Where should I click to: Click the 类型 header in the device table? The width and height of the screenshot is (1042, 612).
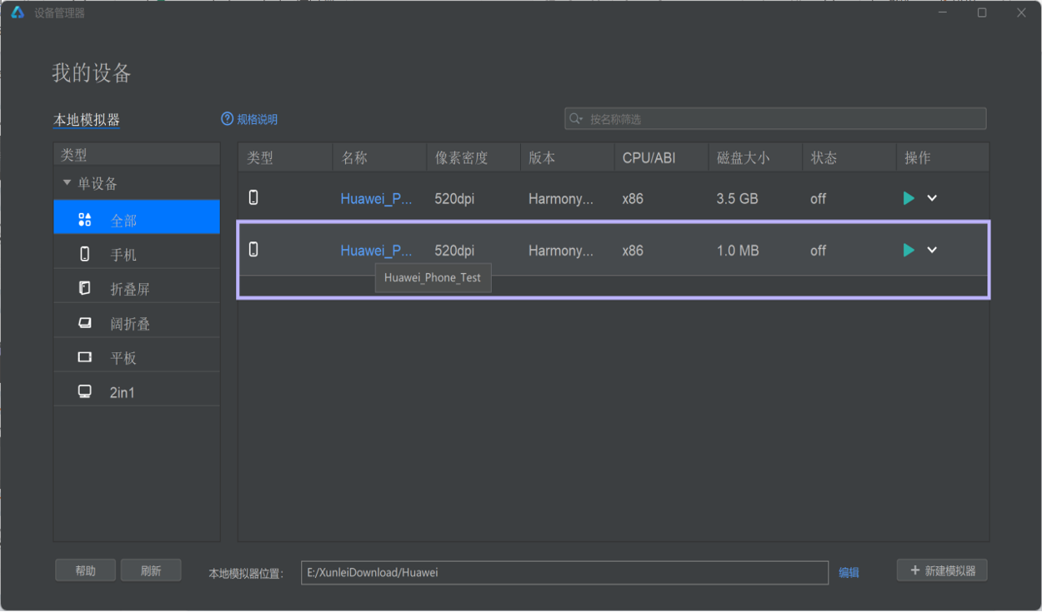pos(285,157)
